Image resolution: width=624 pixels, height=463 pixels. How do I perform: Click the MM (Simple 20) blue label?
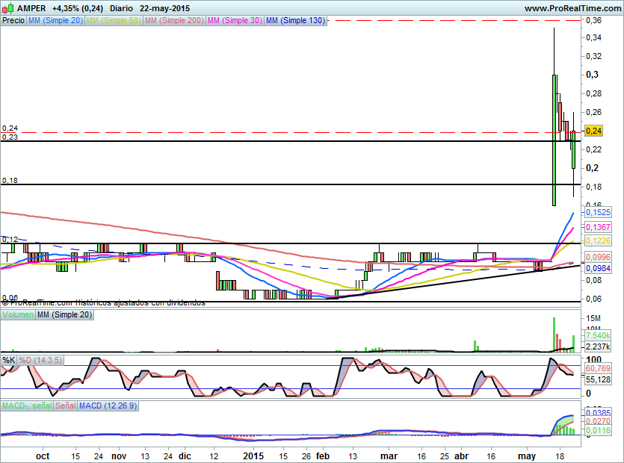tap(55, 21)
